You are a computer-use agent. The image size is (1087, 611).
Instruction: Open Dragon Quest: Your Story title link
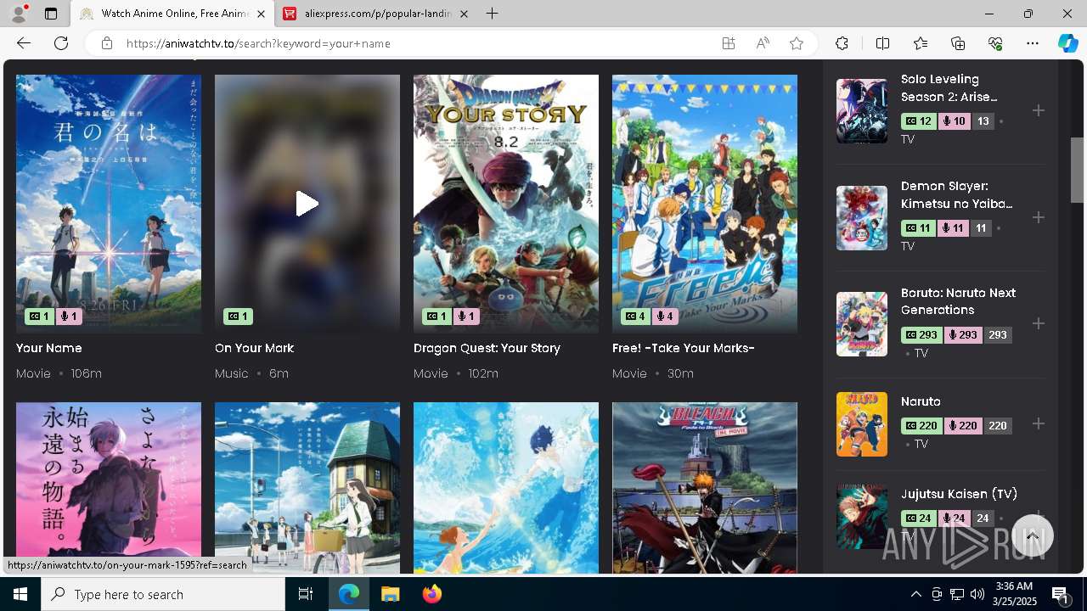487,348
